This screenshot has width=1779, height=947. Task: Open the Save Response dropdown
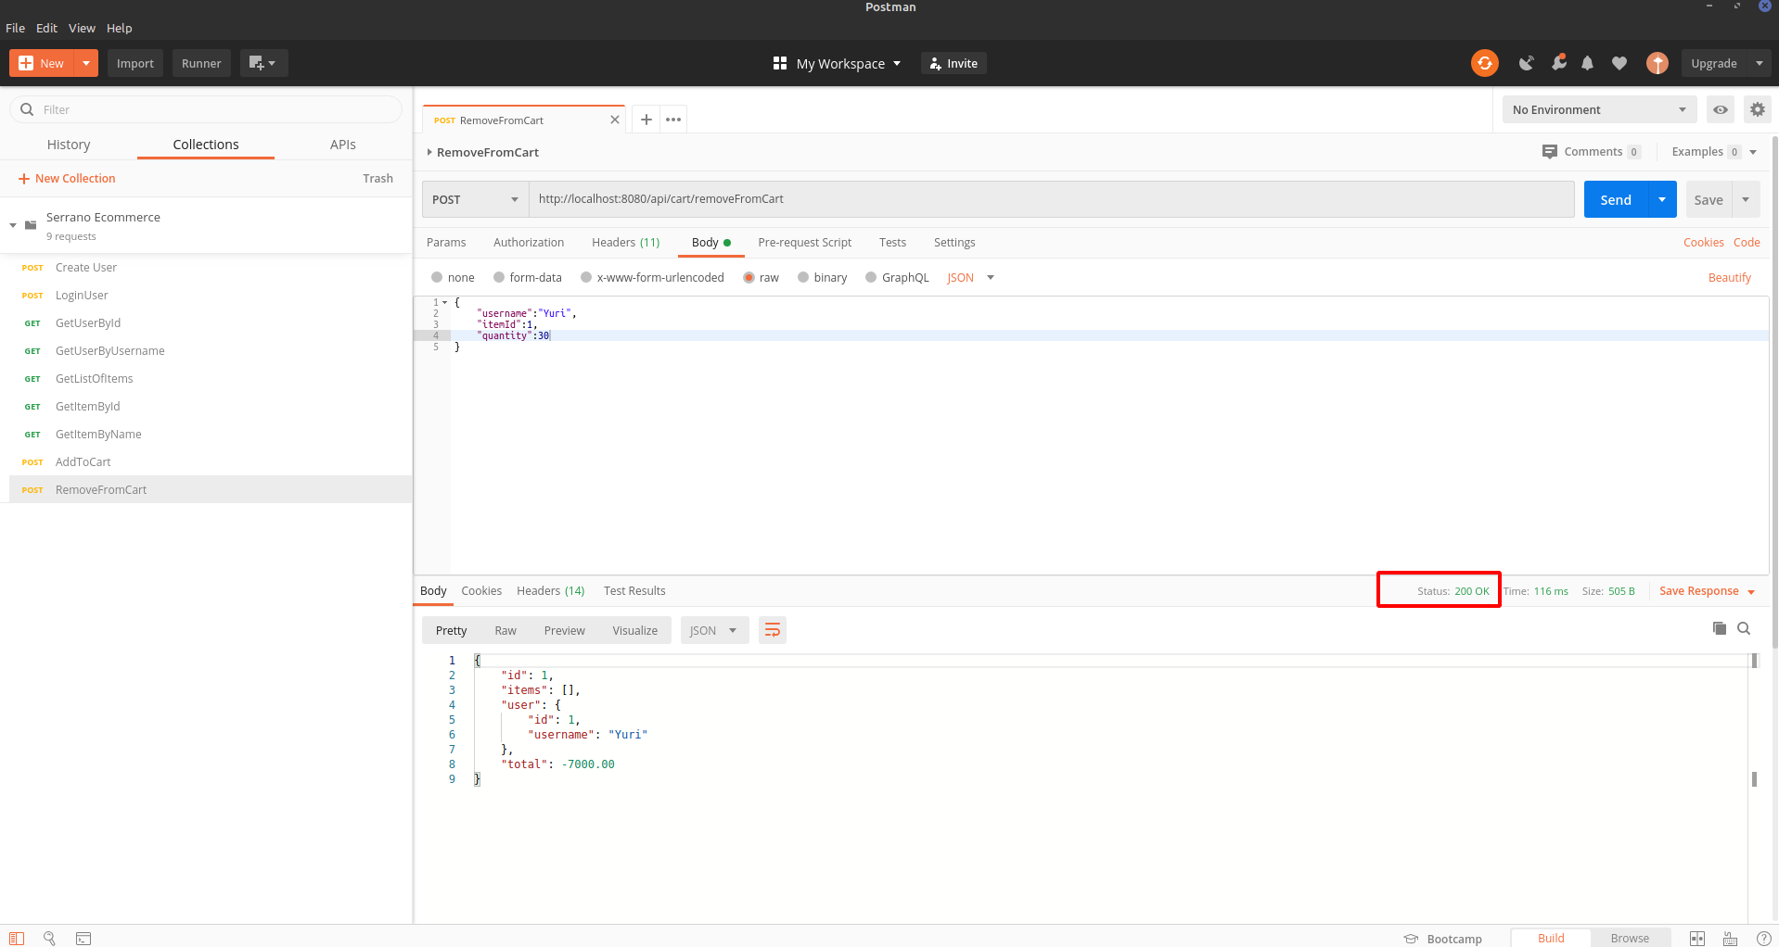[1707, 590]
